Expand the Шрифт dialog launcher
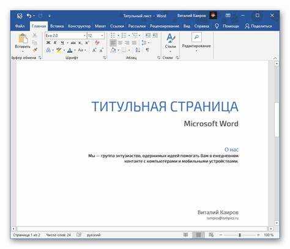290x249 pixels. (x=105, y=58)
